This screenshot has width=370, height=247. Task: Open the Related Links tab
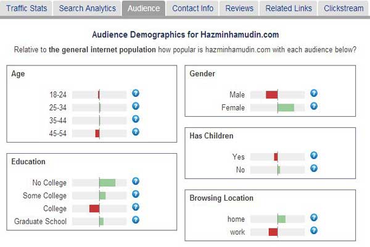click(289, 9)
